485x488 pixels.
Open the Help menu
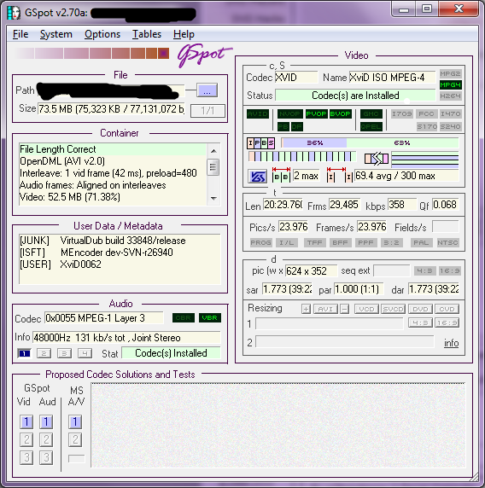(184, 34)
